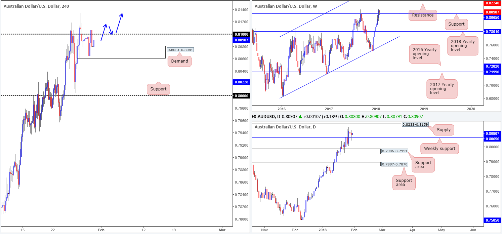Click 'Dec' on the daily time axis
This screenshot has width=502, height=234.
click(x=295, y=230)
